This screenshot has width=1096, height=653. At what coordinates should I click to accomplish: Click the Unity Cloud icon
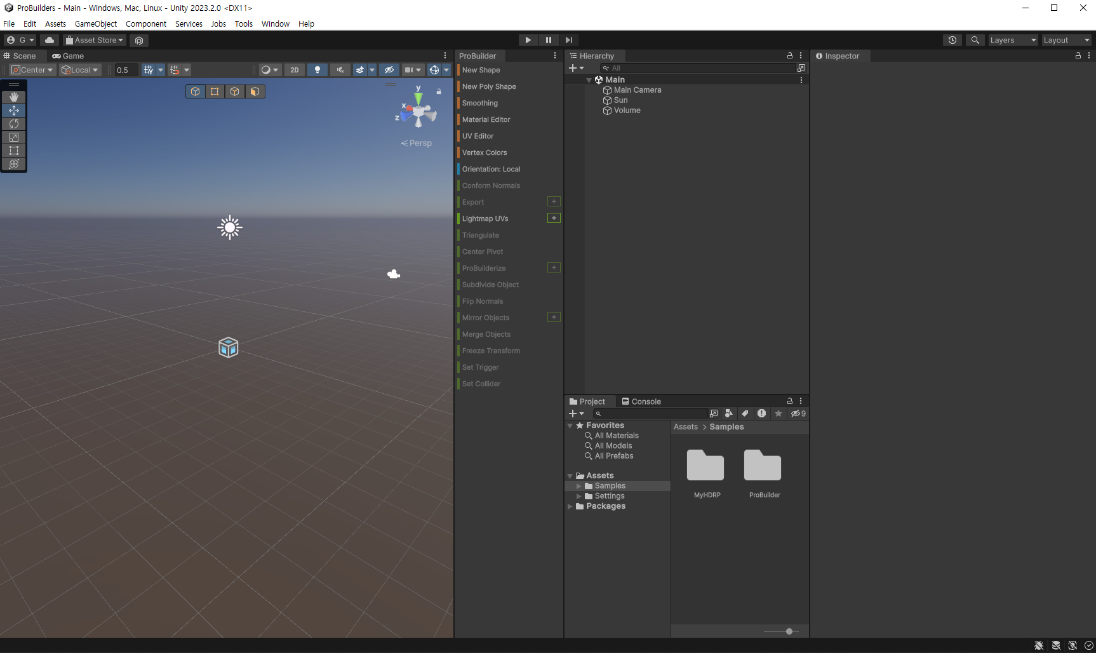[50, 40]
